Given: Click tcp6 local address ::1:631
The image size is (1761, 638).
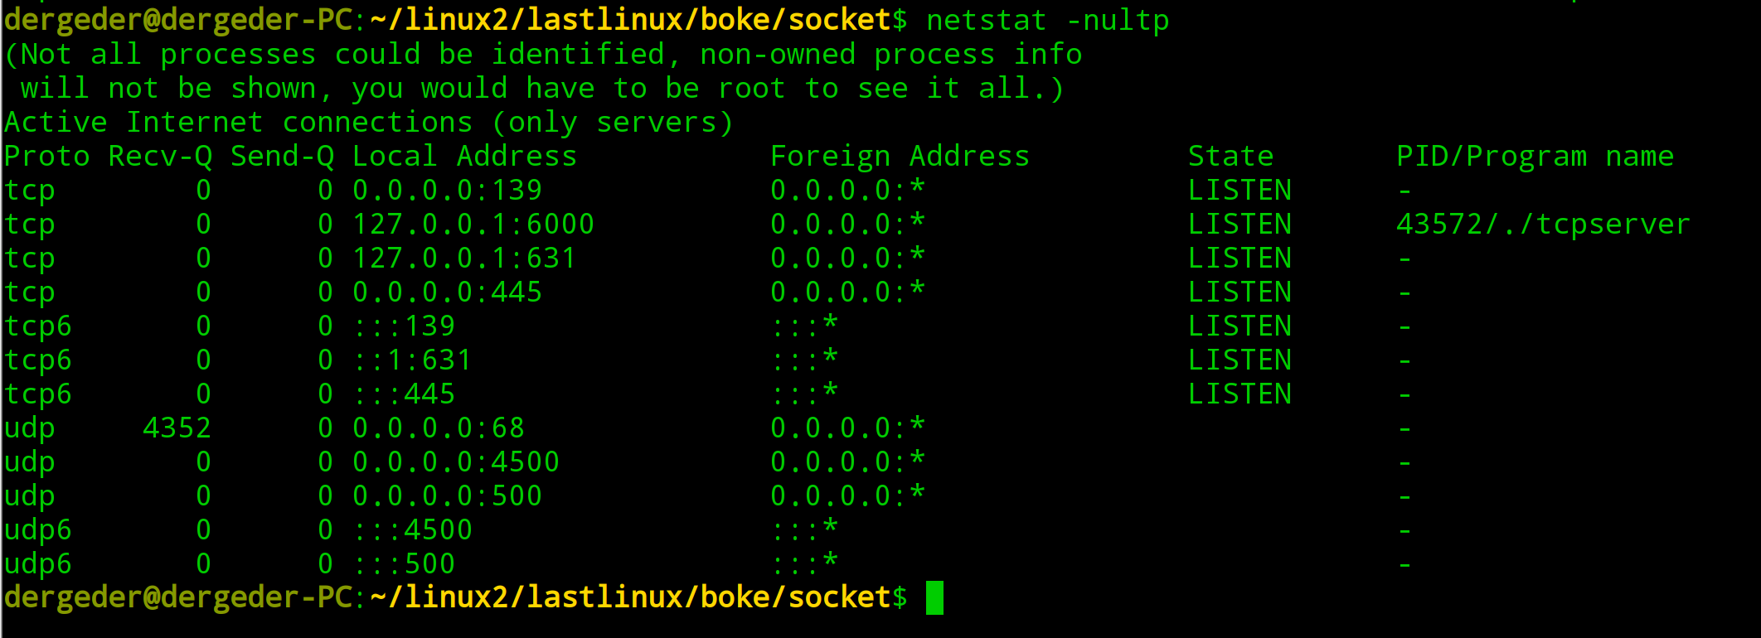Looking at the screenshot, I should (x=413, y=360).
